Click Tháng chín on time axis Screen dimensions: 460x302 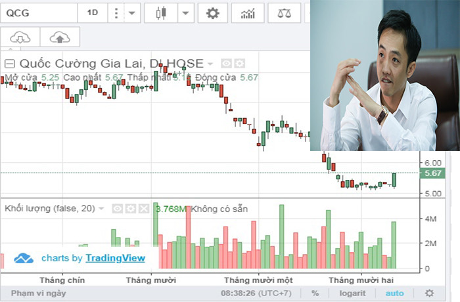click(62, 280)
